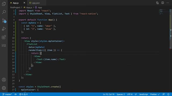Click the FlatList import identifier on line 2

point(57,14)
